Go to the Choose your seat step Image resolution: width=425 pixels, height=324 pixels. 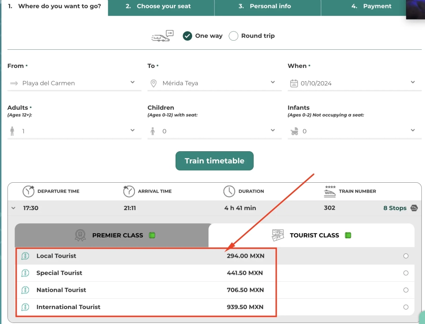[x=161, y=6]
